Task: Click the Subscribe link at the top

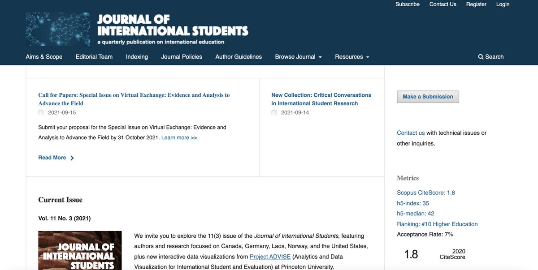Action: point(408,4)
